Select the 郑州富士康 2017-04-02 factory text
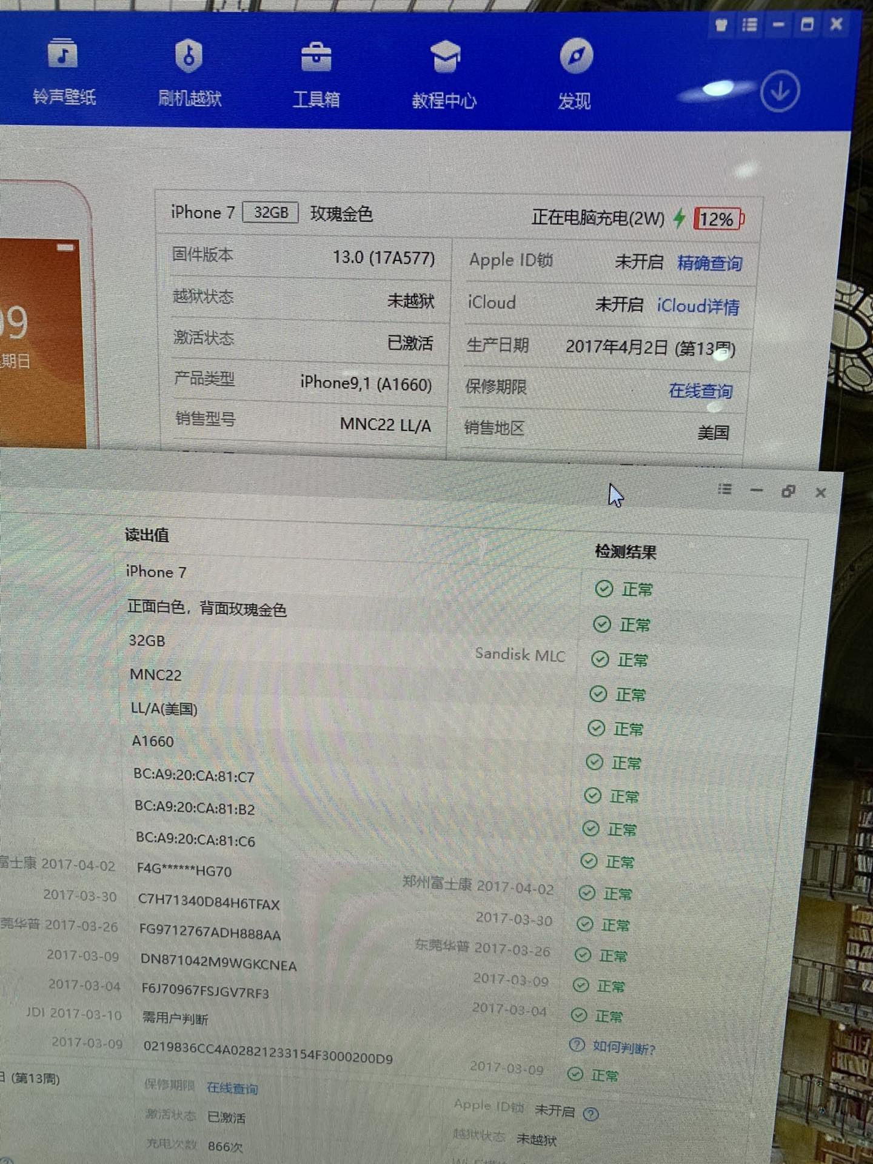The height and width of the screenshot is (1164, 873). (478, 885)
